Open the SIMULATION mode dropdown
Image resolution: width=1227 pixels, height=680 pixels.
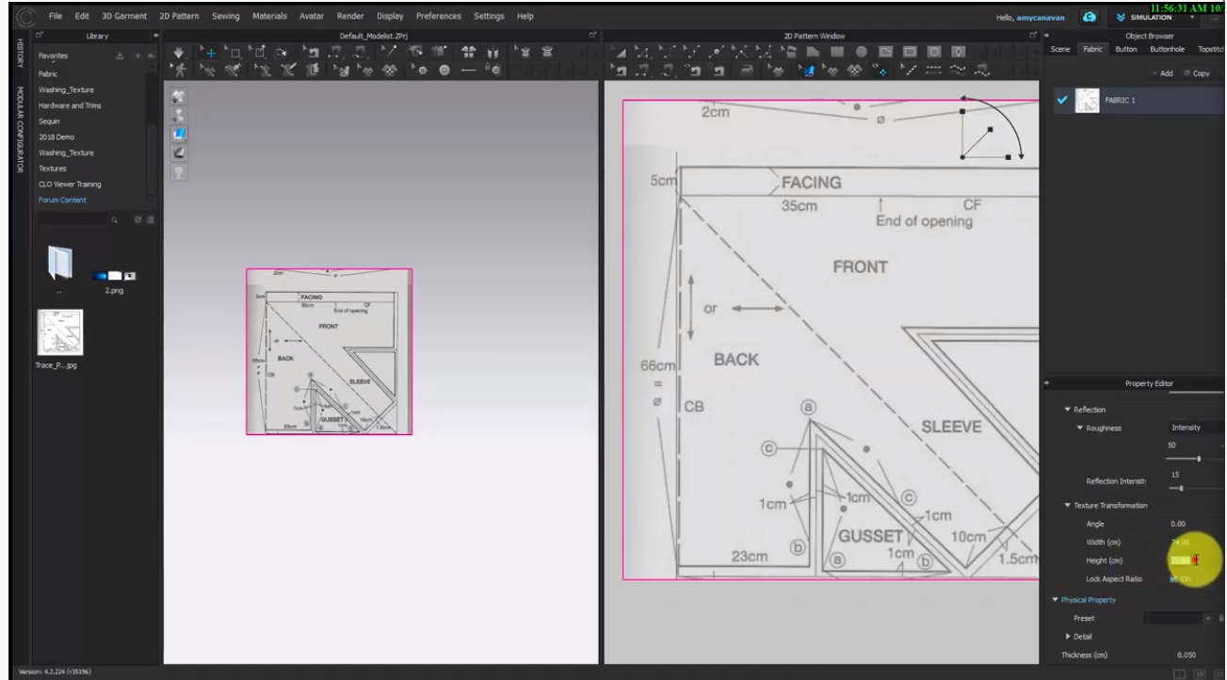[x=1192, y=17]
